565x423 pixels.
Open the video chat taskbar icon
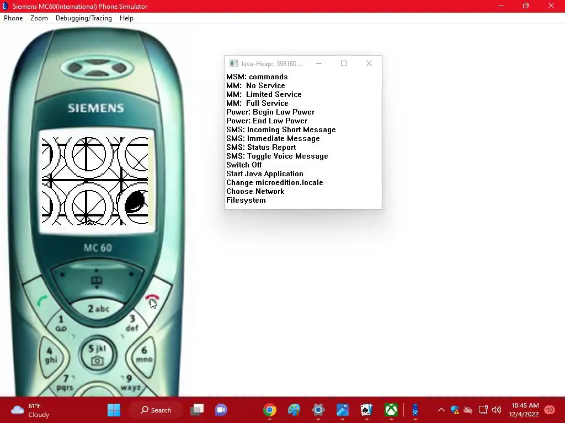click(221, 410)
